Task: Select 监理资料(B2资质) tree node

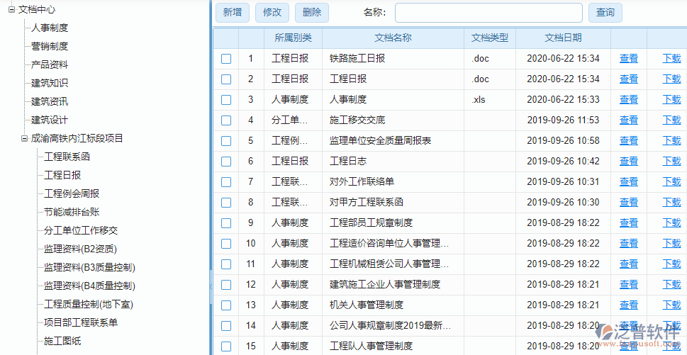Action: (x=80, y=249)
